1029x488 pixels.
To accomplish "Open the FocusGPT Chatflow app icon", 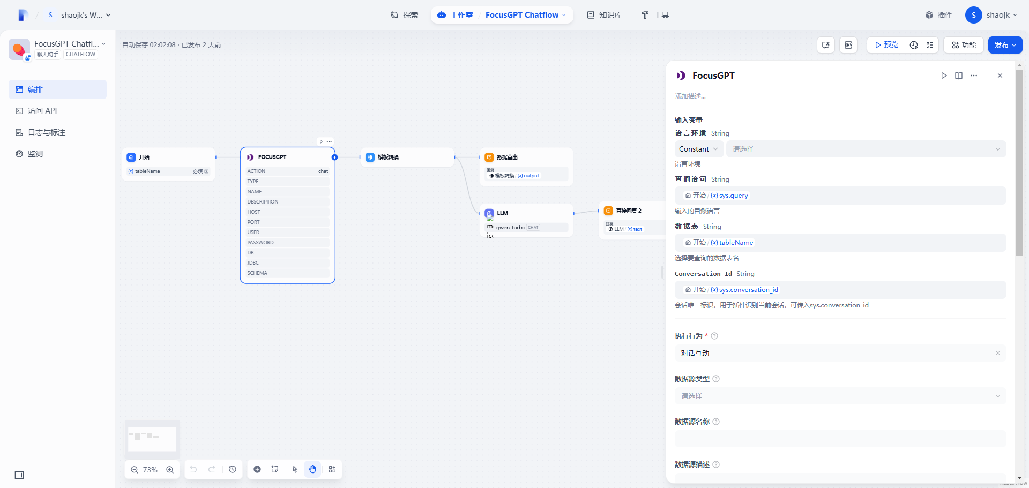I will point(19,49).
